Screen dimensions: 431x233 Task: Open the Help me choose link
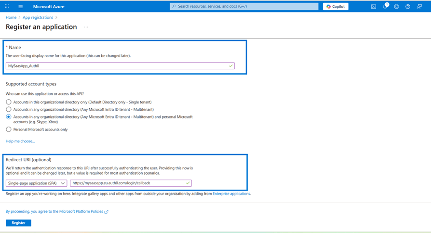click(x=20, y=141)
